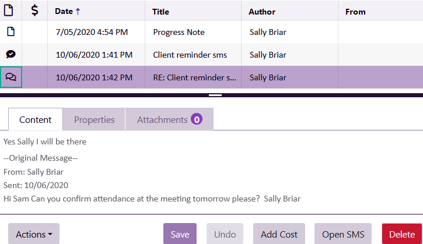The width and height of the screenshot is (423, 244).
Task: Click the Open SMS button
Action: tap(343, 234)
